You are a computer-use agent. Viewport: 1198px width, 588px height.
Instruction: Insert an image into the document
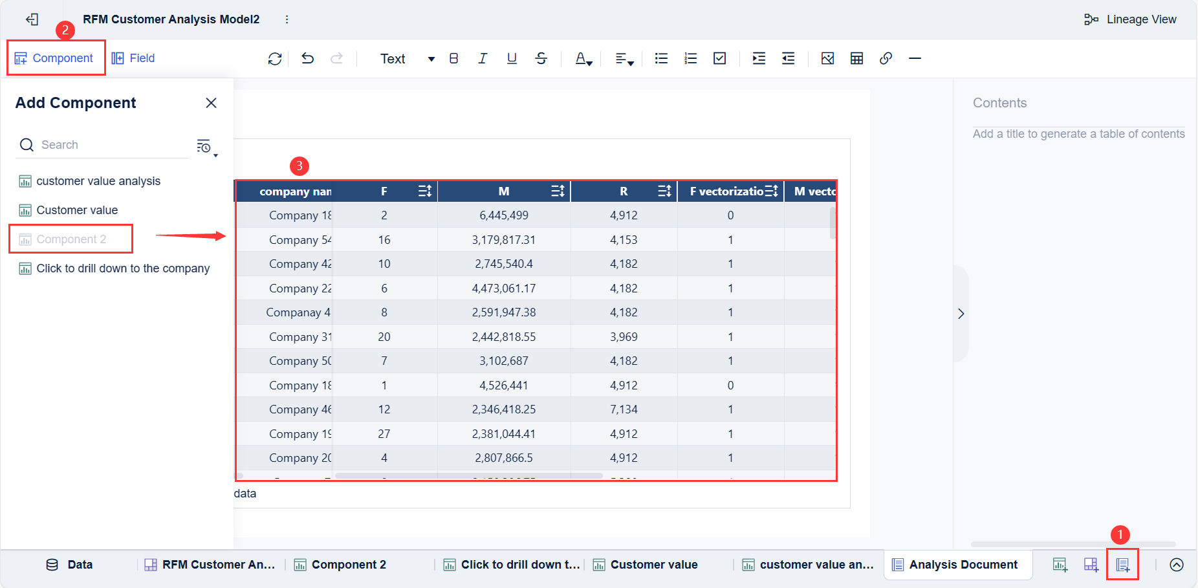coord(827,58)
